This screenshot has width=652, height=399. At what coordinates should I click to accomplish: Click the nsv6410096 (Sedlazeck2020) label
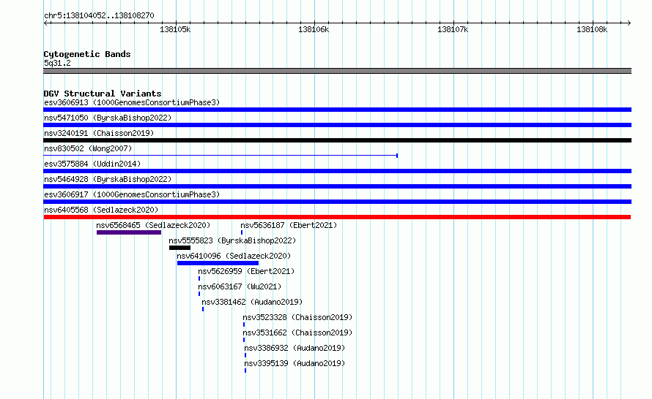click(x=234, y=256)
